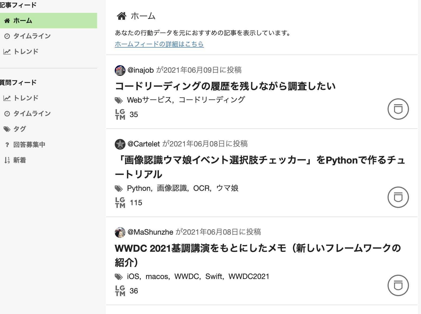The height and width of the screenshot is (314, 421).
Task: Open the @MaShunzhe profile link
Action: coord(150,232)
